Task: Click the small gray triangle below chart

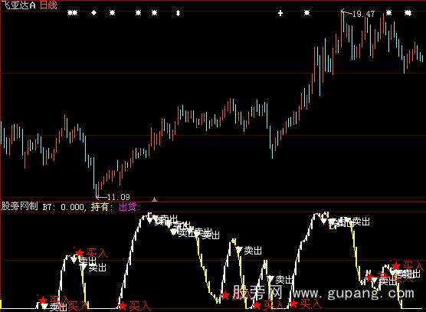Action: coord(154,199)
